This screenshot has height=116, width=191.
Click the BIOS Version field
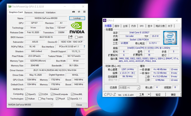click(46, 37)
